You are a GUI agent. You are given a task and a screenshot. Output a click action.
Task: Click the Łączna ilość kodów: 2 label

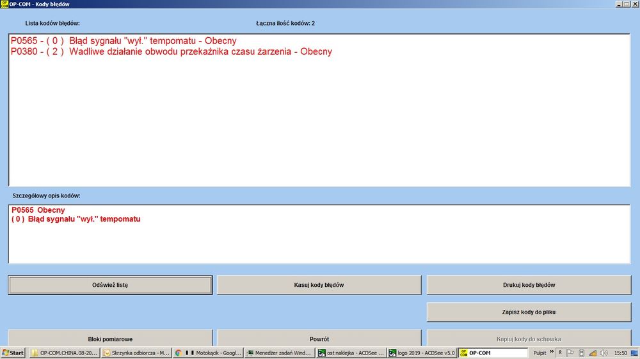285,23
